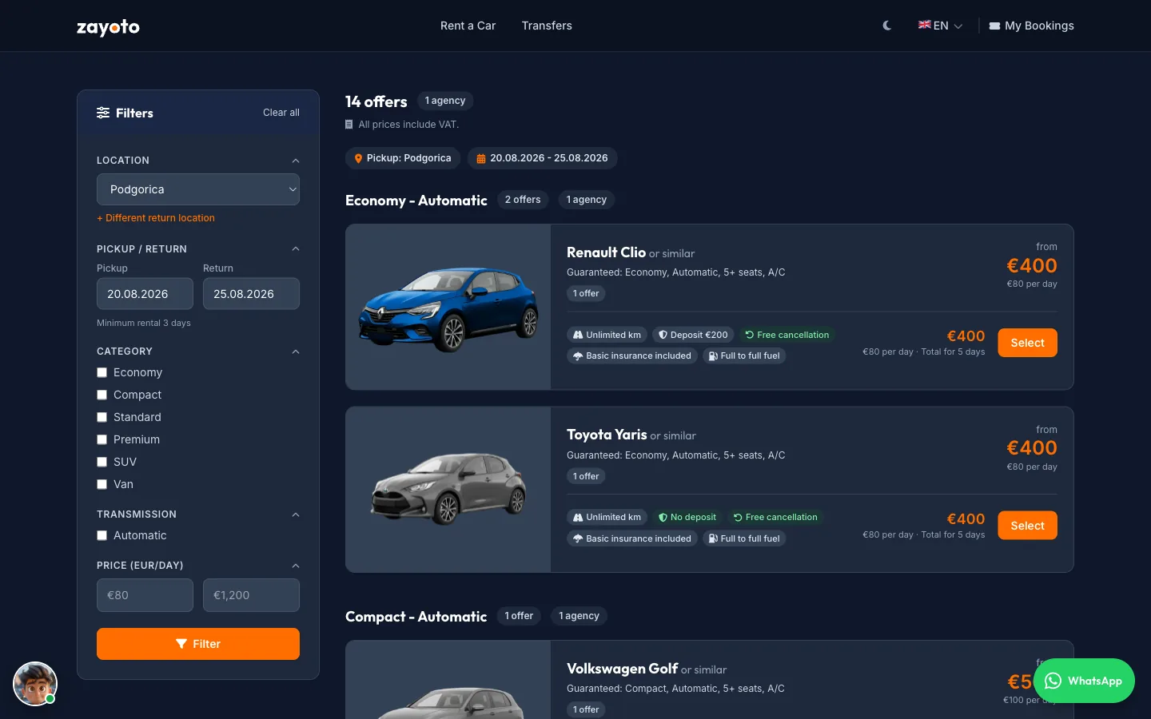Select the Toyota Yaris offer
1151x719 pixels.
(1027, 526)
